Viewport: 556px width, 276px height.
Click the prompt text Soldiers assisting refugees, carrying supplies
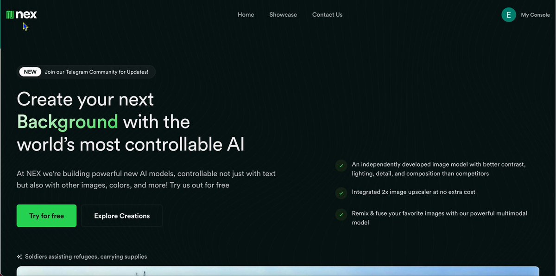click(86, 257)
